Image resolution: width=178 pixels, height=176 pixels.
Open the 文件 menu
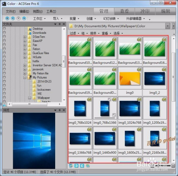click(11, 11)
